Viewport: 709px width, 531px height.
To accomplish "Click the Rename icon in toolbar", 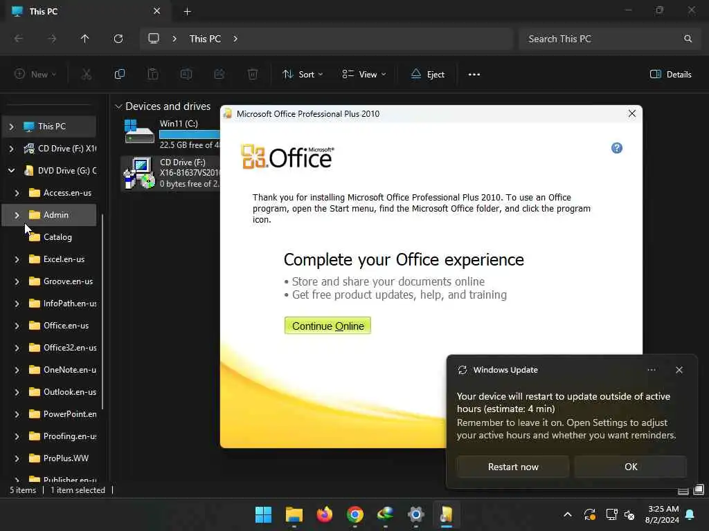I will pyautogui.click(x=186, y=75).
